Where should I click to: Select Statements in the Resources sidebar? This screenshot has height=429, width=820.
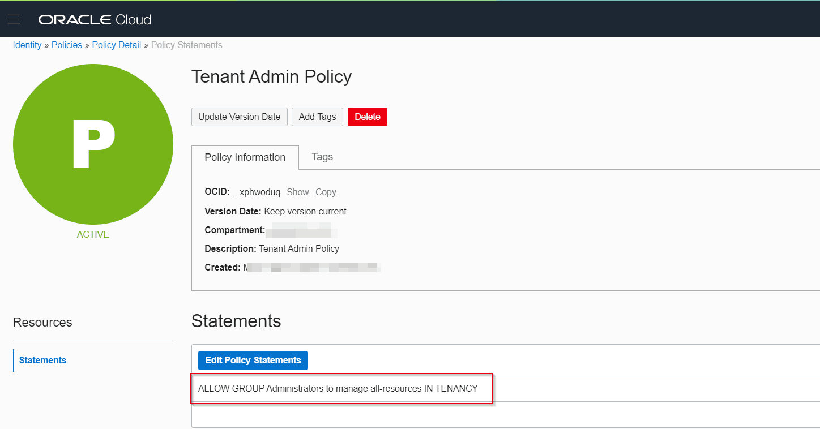(42, 360)
